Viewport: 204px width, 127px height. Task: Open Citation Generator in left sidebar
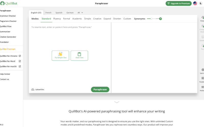8,37
